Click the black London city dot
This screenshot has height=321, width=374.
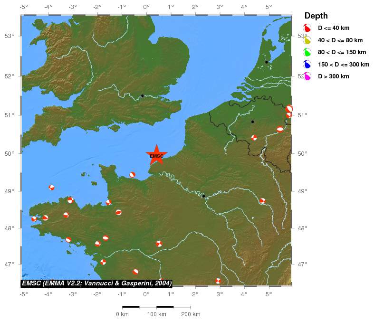click(x=142, y=95)
